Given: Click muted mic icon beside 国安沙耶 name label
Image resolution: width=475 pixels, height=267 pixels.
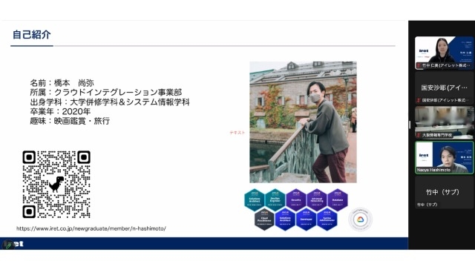Looking at the screenshot, I should 419,100.
